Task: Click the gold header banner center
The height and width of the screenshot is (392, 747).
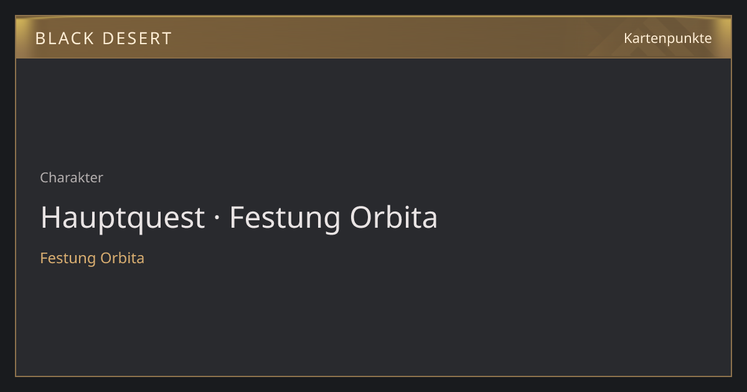Action: pyautogui.click(x=374, y=37)
